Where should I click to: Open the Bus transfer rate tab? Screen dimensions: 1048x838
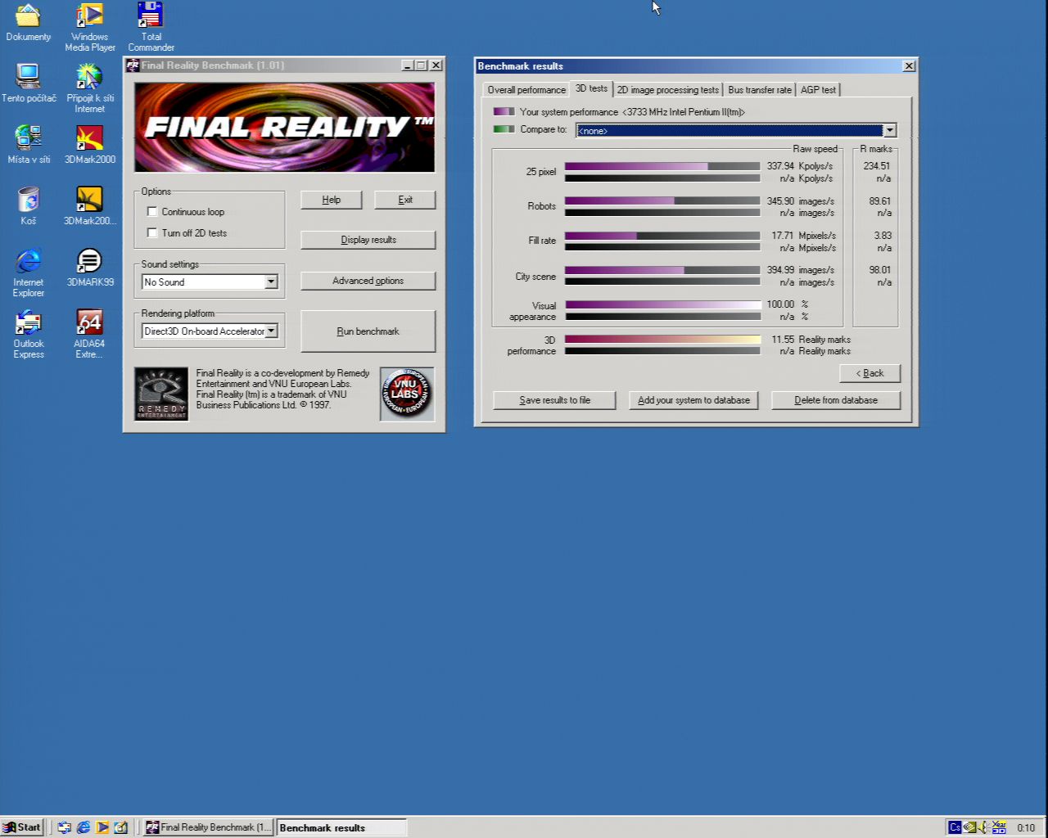click(x=760, y=90)
